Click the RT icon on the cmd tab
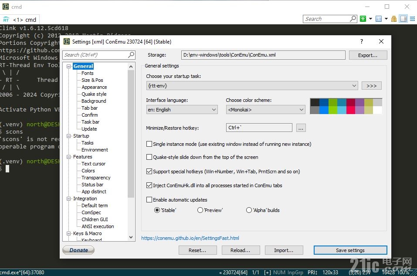The width and height of the screenshot is (417, 276). point(6,20)
